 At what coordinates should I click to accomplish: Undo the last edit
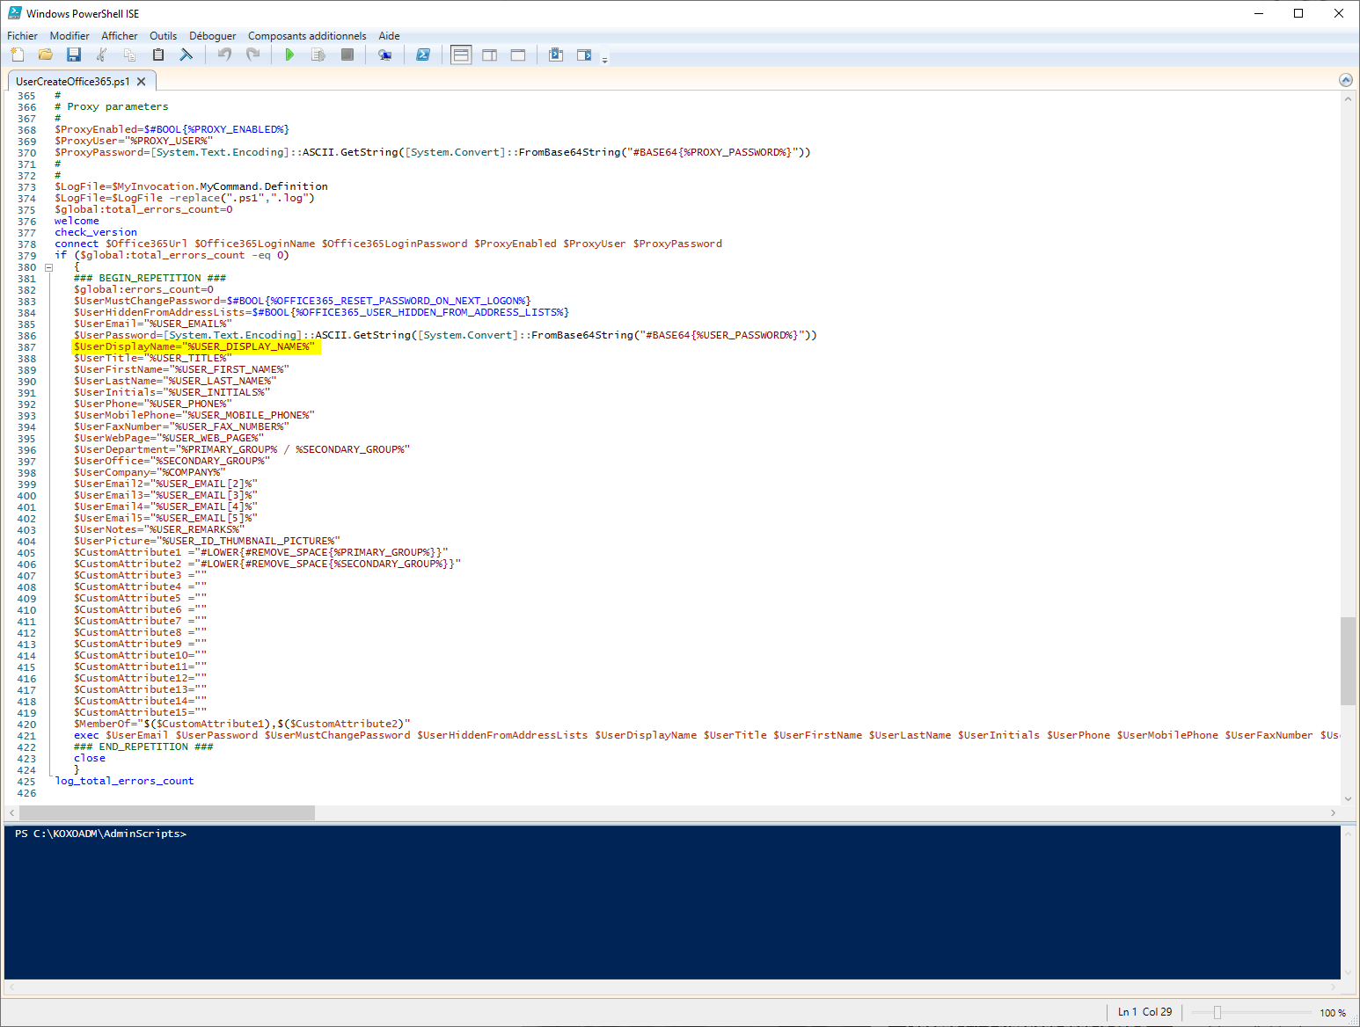(x=224, y=55)
